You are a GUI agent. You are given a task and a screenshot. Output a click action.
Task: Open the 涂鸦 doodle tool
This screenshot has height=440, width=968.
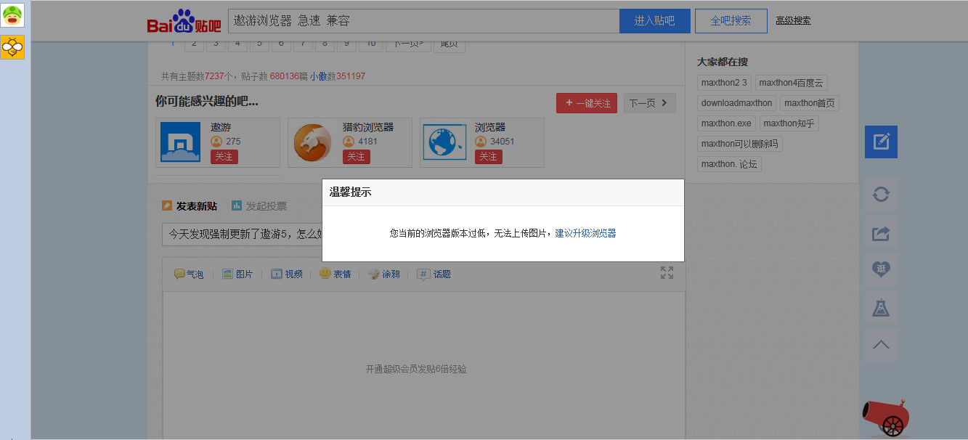pos(384,274)
